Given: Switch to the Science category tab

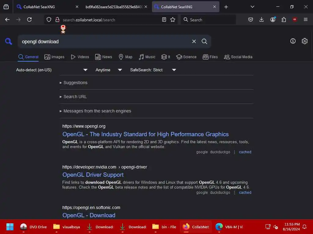Looking at the screenshot, I should click(186, 57).
